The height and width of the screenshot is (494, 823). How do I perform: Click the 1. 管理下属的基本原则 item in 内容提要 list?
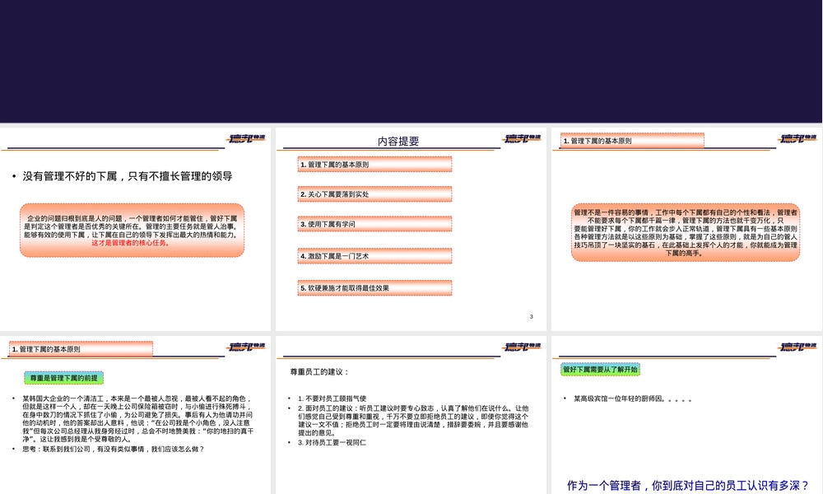click(x=374, y=165)
